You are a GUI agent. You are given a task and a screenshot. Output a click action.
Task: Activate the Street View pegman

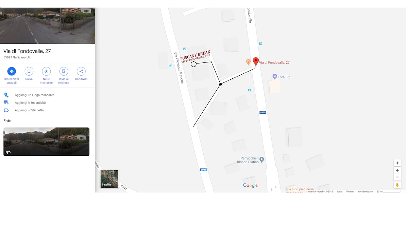coord(397,185)
